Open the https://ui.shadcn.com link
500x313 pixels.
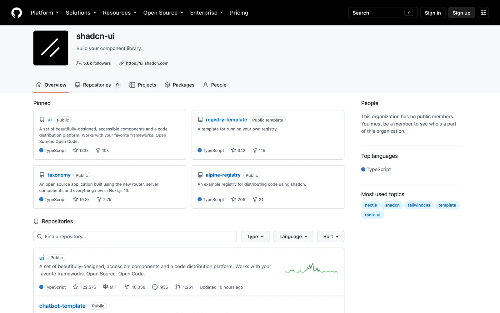[x=147, y=63]
